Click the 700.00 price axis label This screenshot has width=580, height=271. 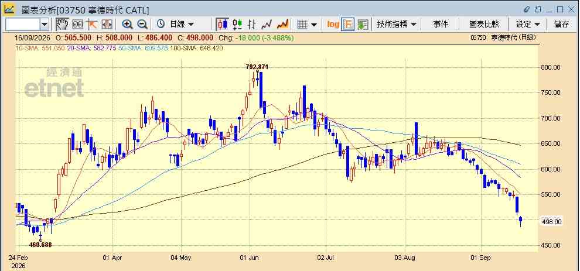[552, 118]
